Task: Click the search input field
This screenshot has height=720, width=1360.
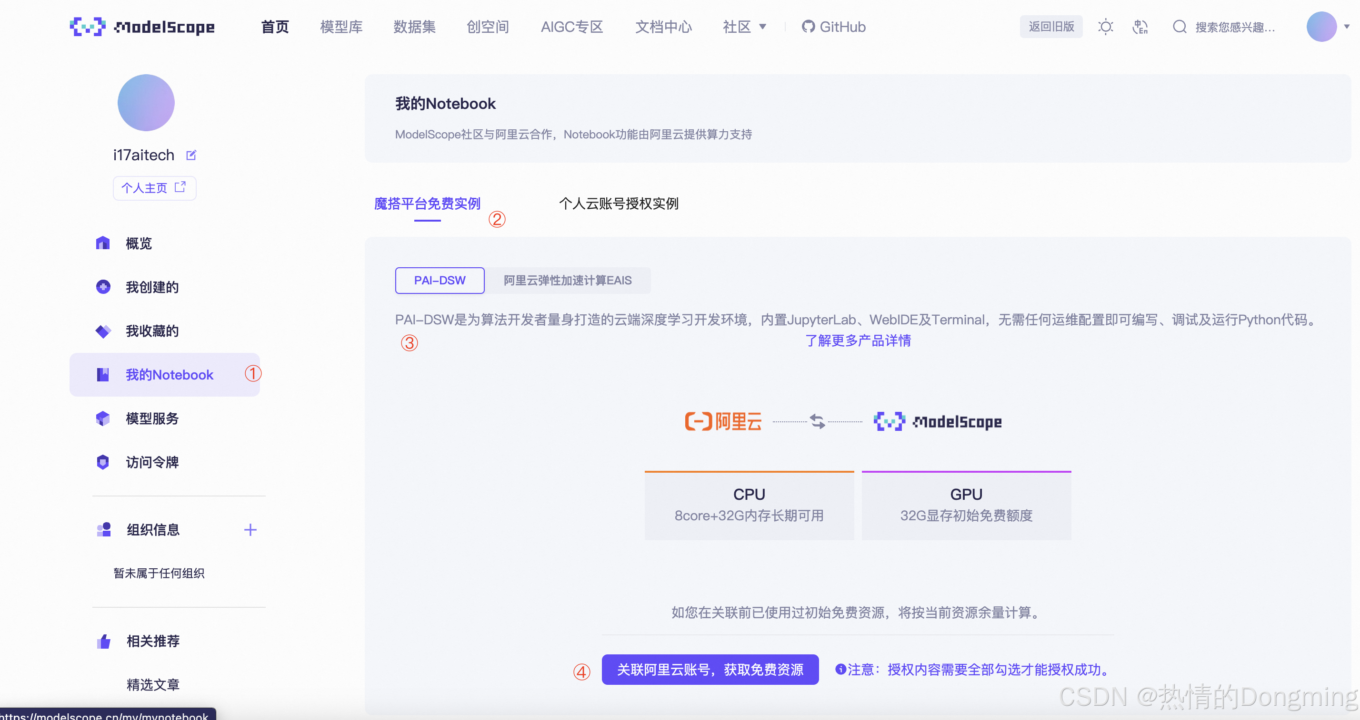Action: [1234, 27]
